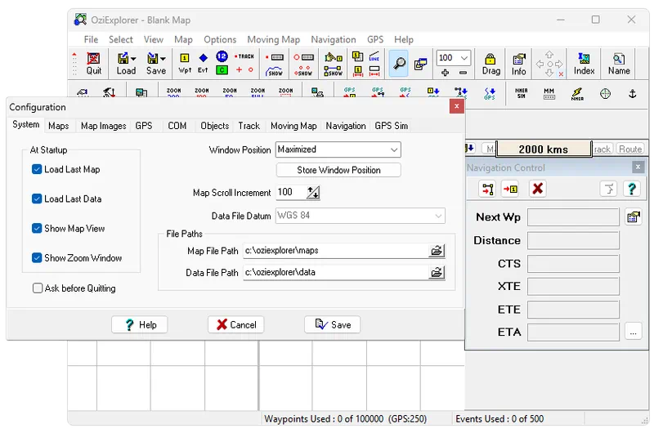The width and height of the screenshot is (654, 433).
Task: Click the NMEA SIM toolbar icon
Action: [522, 93]
